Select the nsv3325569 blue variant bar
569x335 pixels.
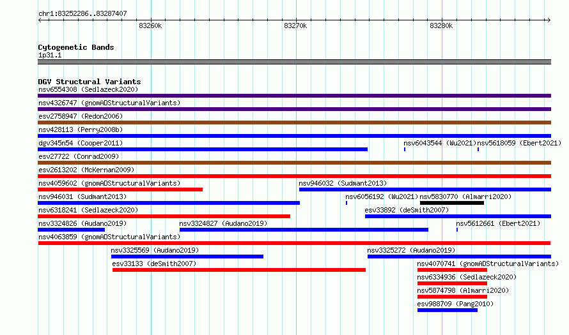[x=187, y=257]
